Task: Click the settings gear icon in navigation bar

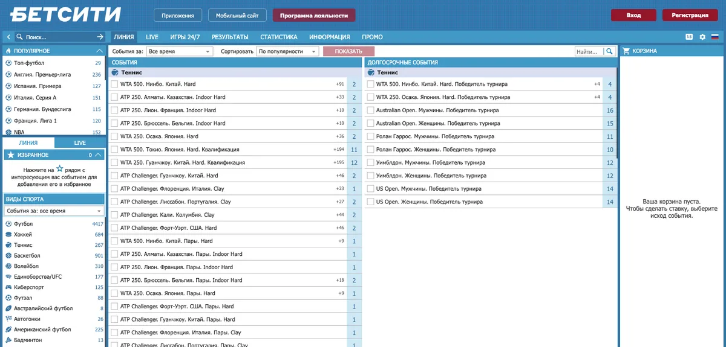Action: tap(702, 37)
